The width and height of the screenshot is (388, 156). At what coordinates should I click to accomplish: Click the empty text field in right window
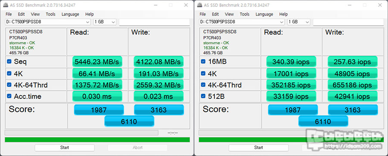tap(348, 22)
